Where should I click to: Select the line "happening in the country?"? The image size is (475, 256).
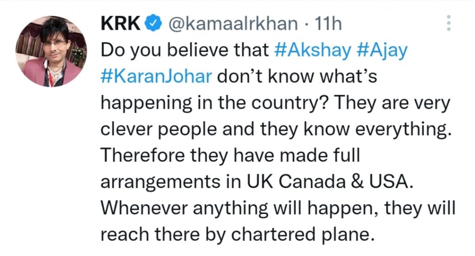point(215,103)
